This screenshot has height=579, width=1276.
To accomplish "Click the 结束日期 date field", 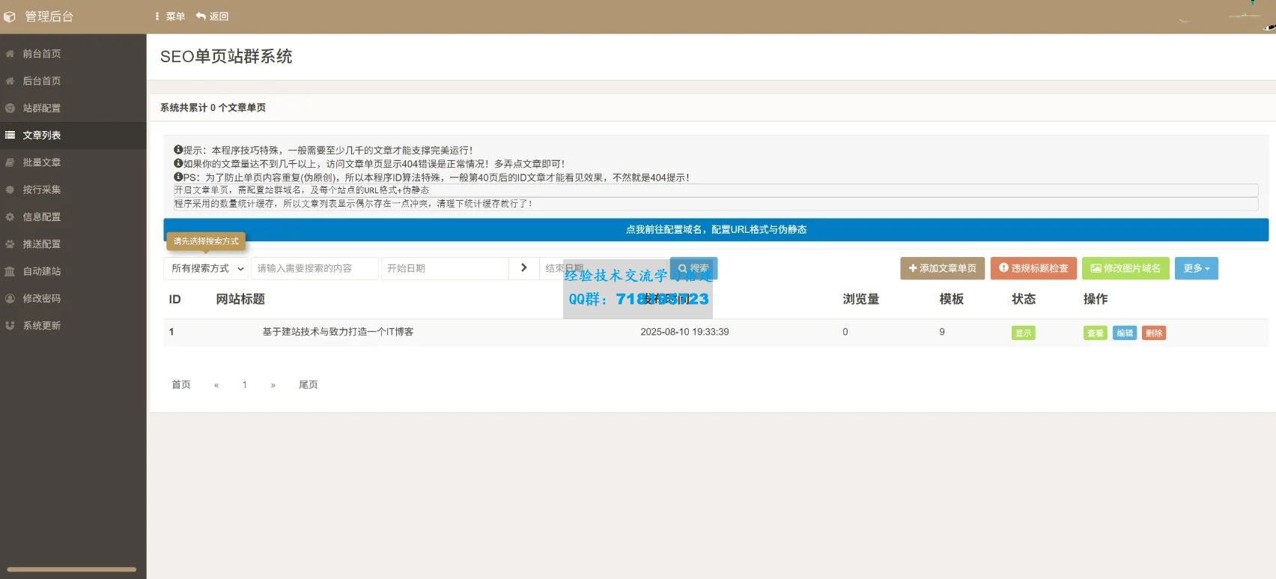I will coord(604,268).
